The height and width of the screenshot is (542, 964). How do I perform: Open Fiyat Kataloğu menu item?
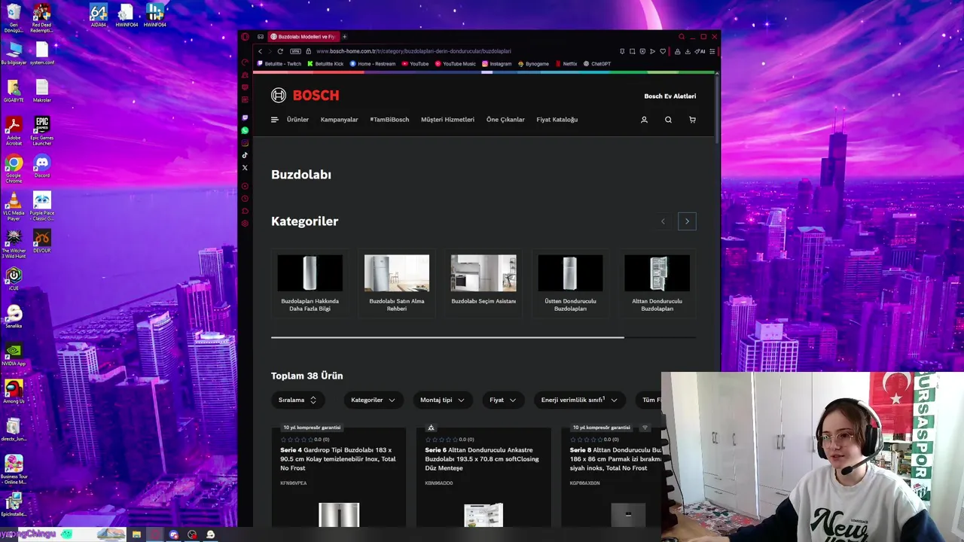click(x=557, y=120)
